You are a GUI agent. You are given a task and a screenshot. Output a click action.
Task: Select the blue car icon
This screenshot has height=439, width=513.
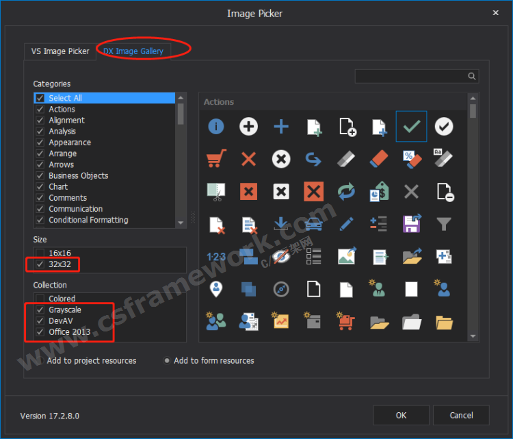(x=313, y=223)
